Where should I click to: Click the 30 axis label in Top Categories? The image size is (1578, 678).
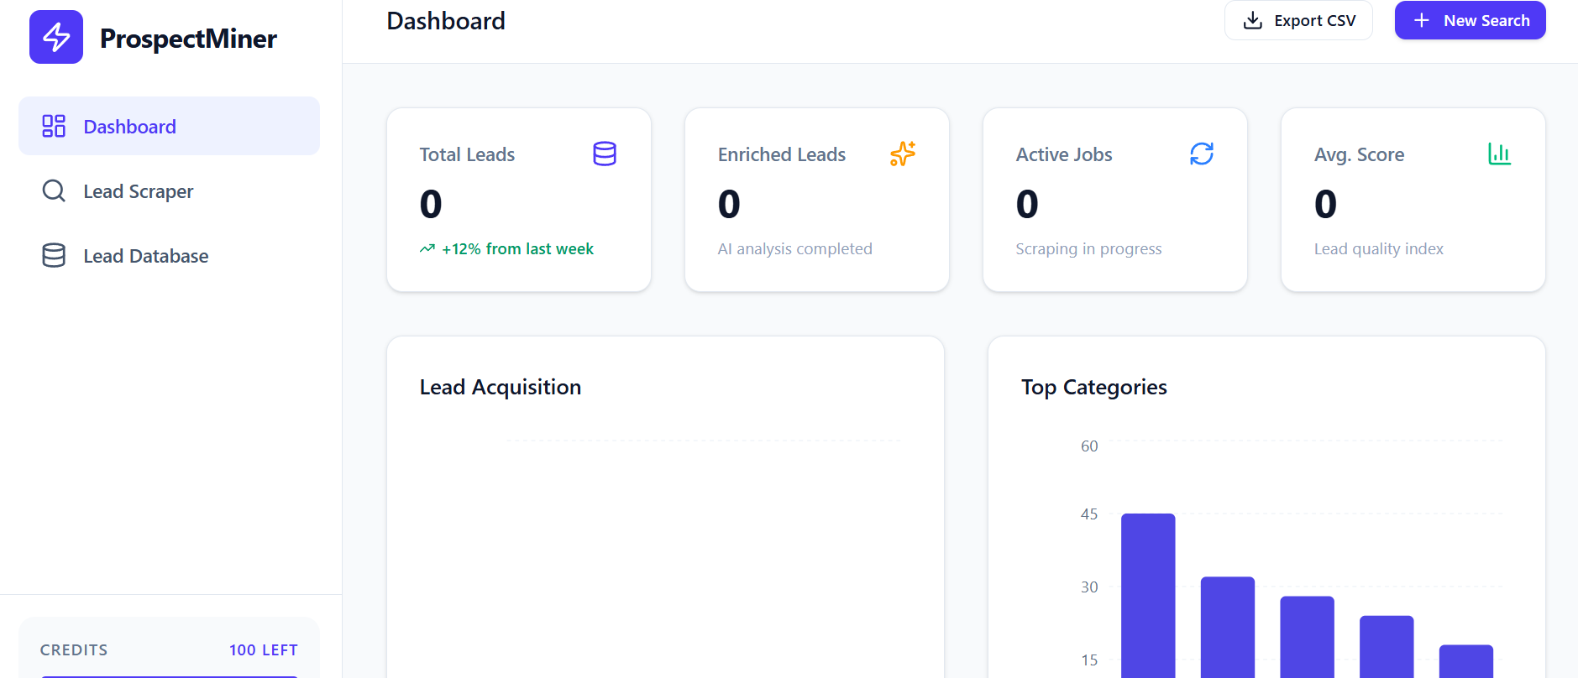pyautogui.click(x=1089, y=587)
